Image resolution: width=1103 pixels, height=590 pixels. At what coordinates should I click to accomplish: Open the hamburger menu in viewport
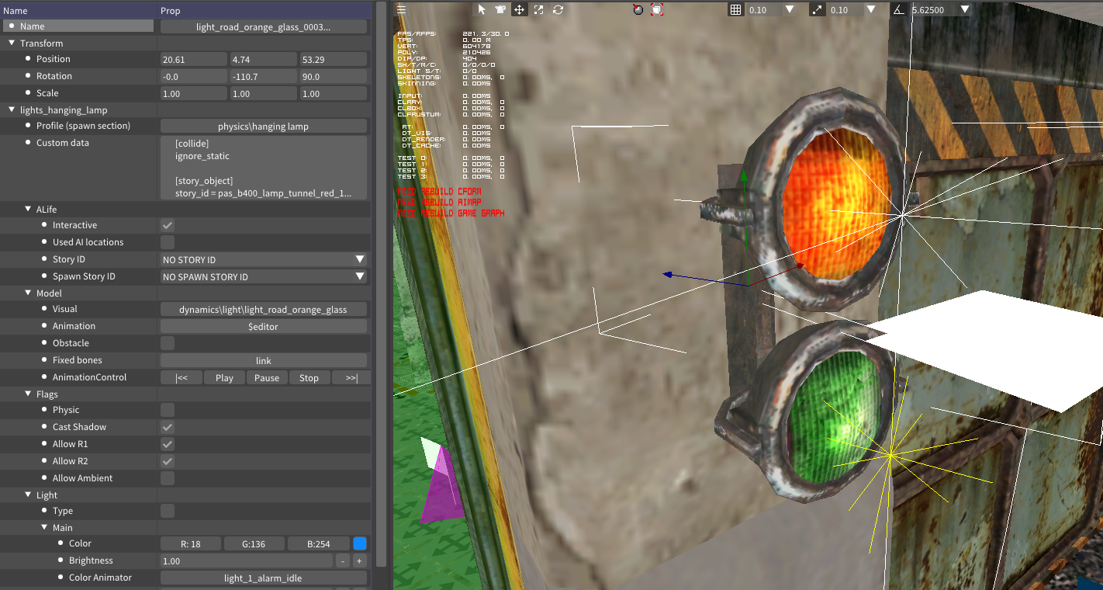pyautogui.click(x=401, y=9)
